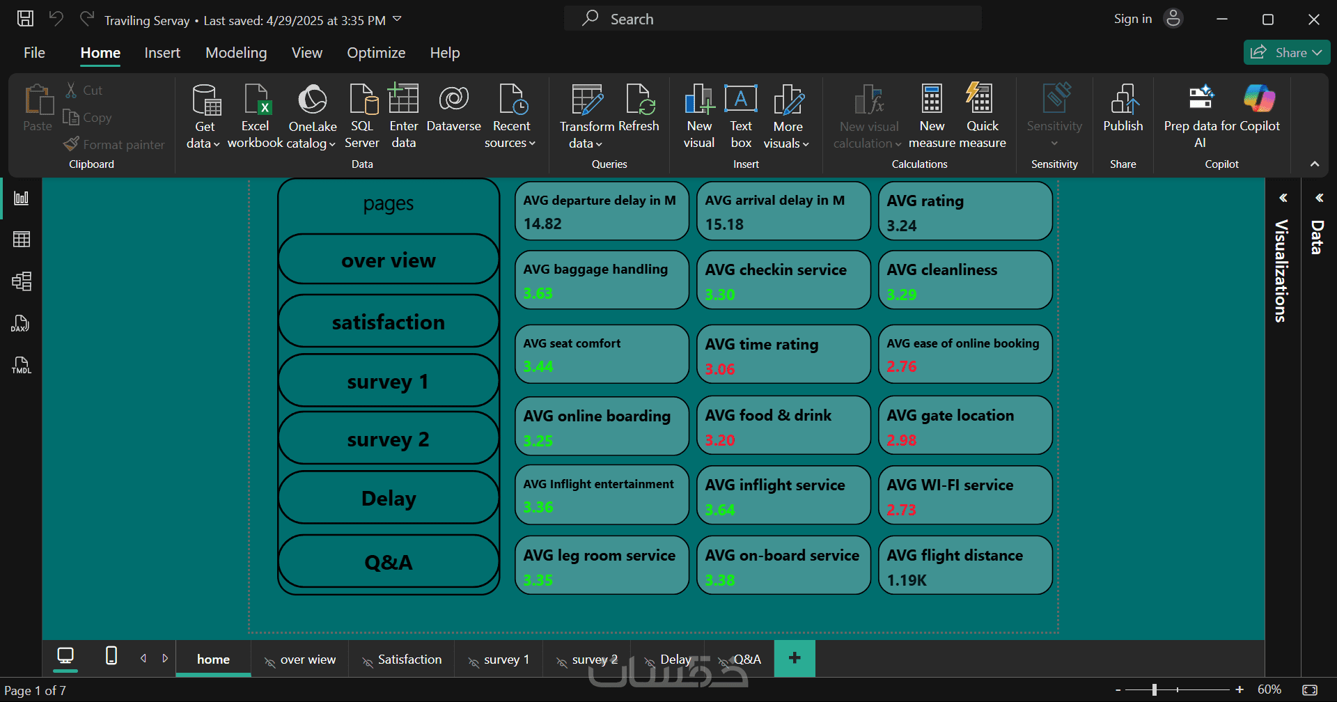Click the Delay navigation button
The height and width of the screenshot is (702, 1337).
(x=389, y=498)
